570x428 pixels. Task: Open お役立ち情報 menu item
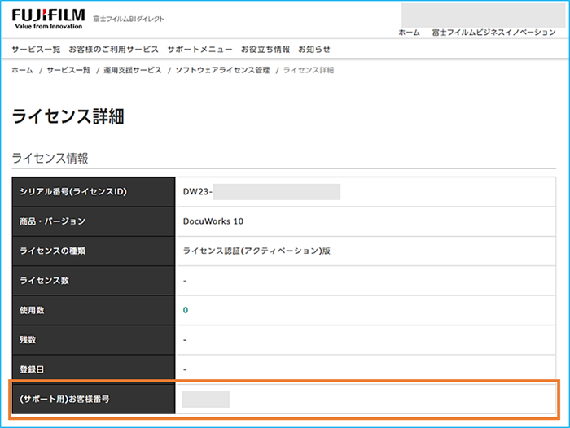click(x=265, y=50)
